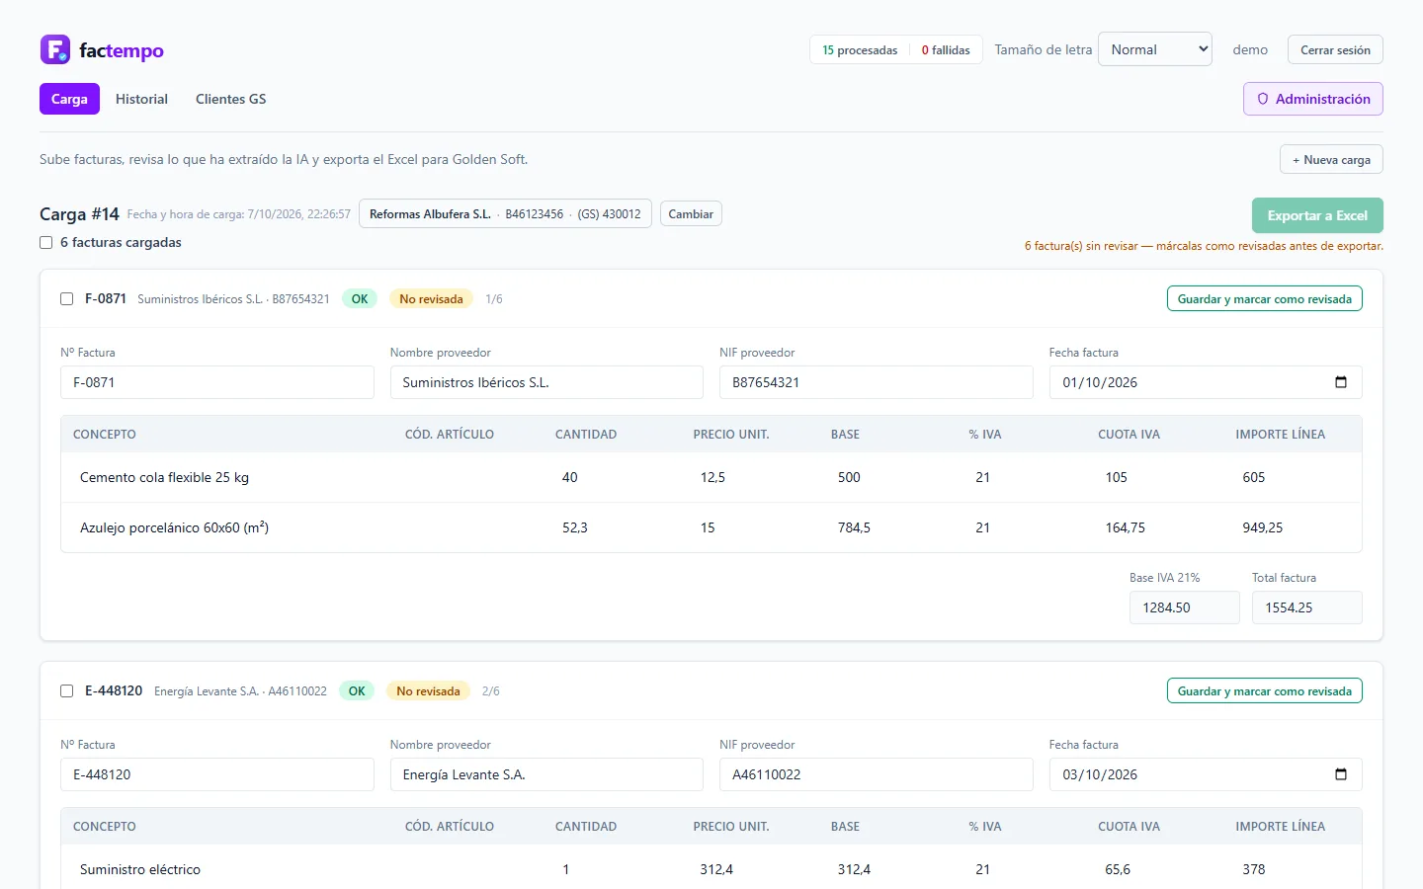Check the box for invoice F-0871

pyautogui.click(x=67, y=299)
